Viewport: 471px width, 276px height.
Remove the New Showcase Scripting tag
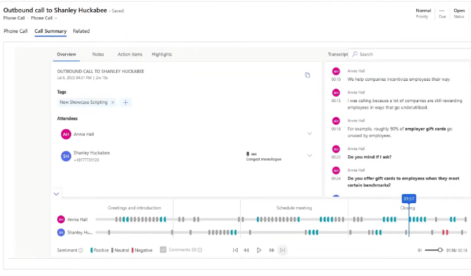pyautogui.click(x=113, y=102)
